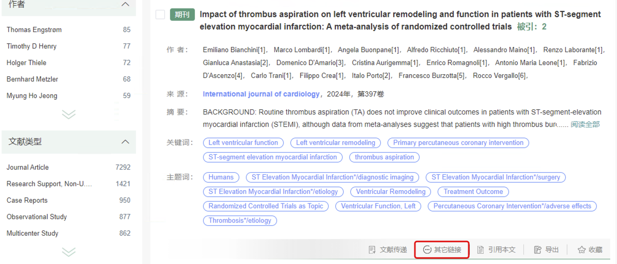Viewport: 617px width, 264px height.
Task: Open International journal of cardiology link
Action: click(261, 94)
